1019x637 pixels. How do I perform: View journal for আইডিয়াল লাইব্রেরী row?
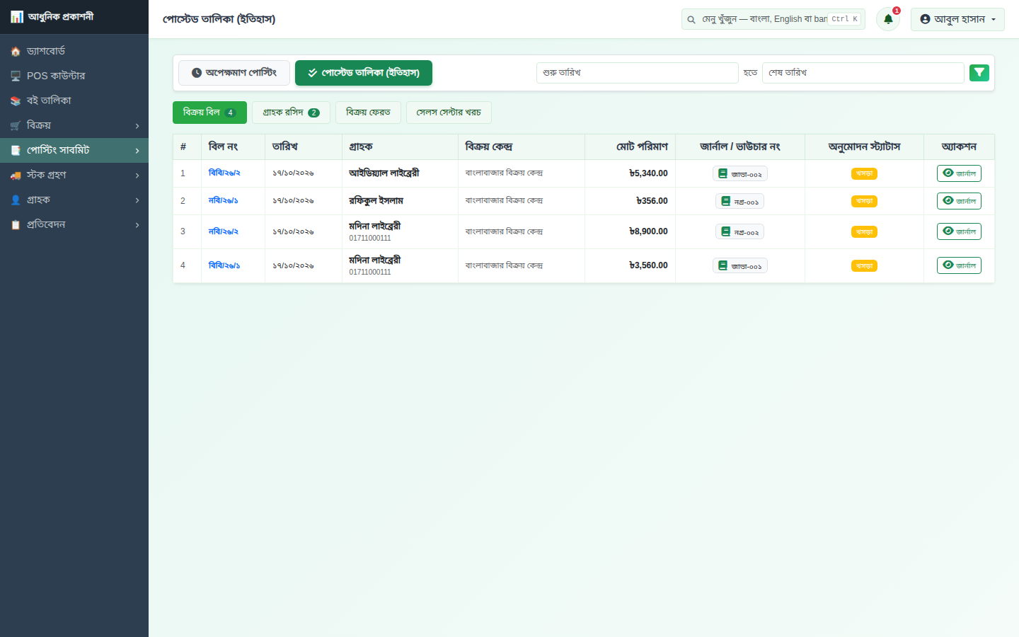point(959,173)
